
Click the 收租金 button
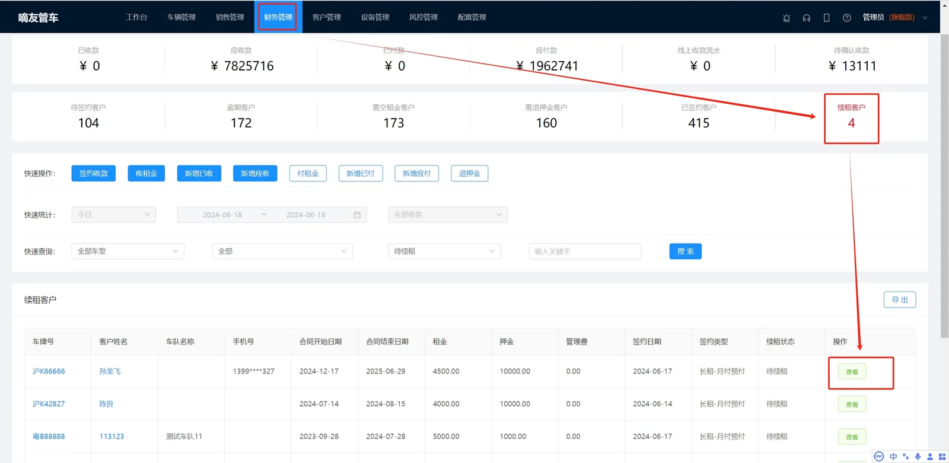point(147,173)
